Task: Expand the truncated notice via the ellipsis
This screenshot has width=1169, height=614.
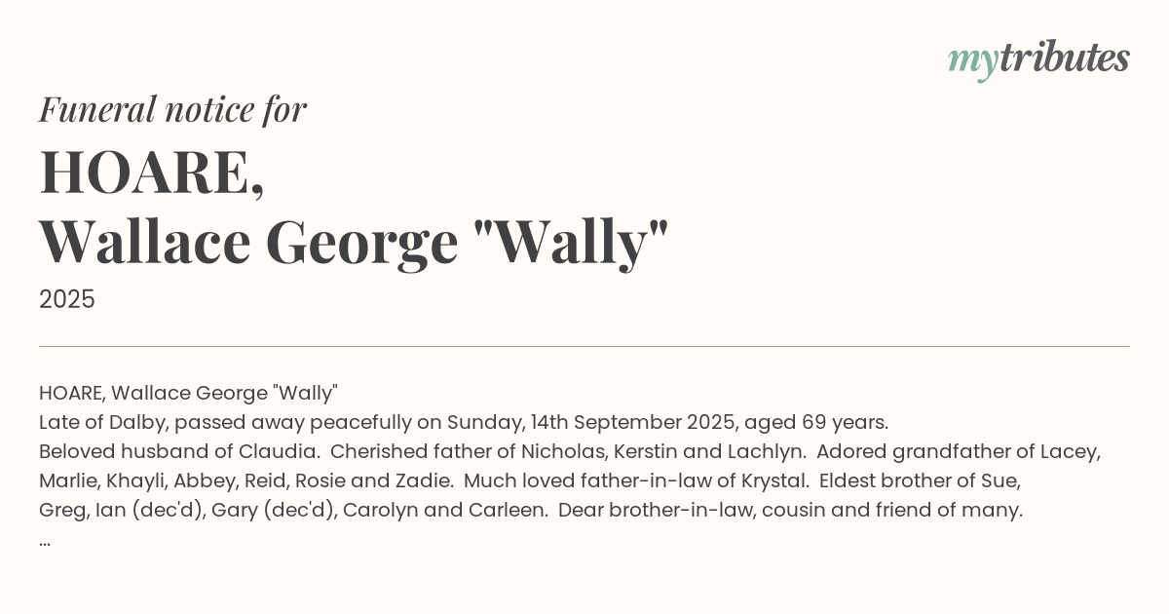Action: pos(45,540)
